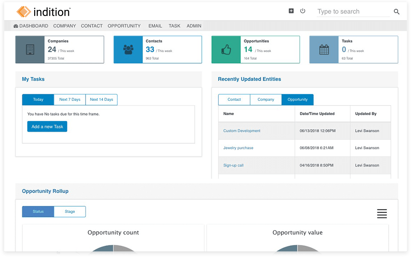Screen dimensions: 412x260
Task: Click the Opportunity count chart title
Action: click(x=113, y=232)
